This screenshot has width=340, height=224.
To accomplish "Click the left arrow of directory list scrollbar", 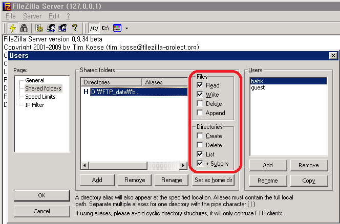I will point(85,166).
